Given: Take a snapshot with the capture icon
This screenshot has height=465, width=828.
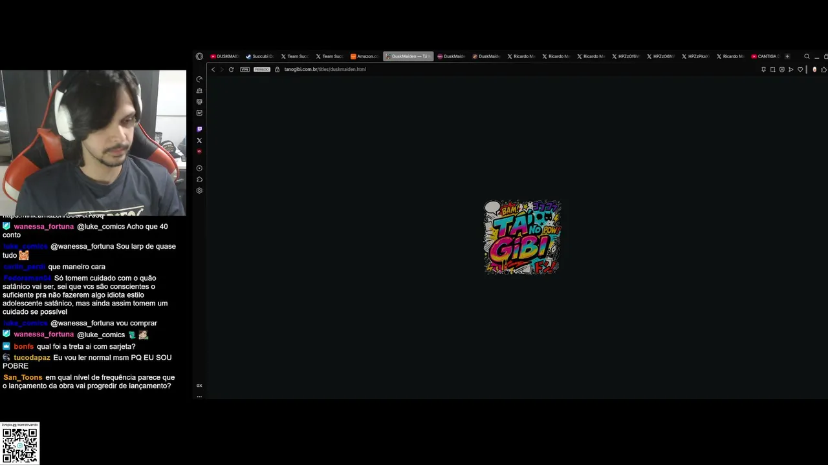Looking at the screenshot, I should tap(772, 69).
